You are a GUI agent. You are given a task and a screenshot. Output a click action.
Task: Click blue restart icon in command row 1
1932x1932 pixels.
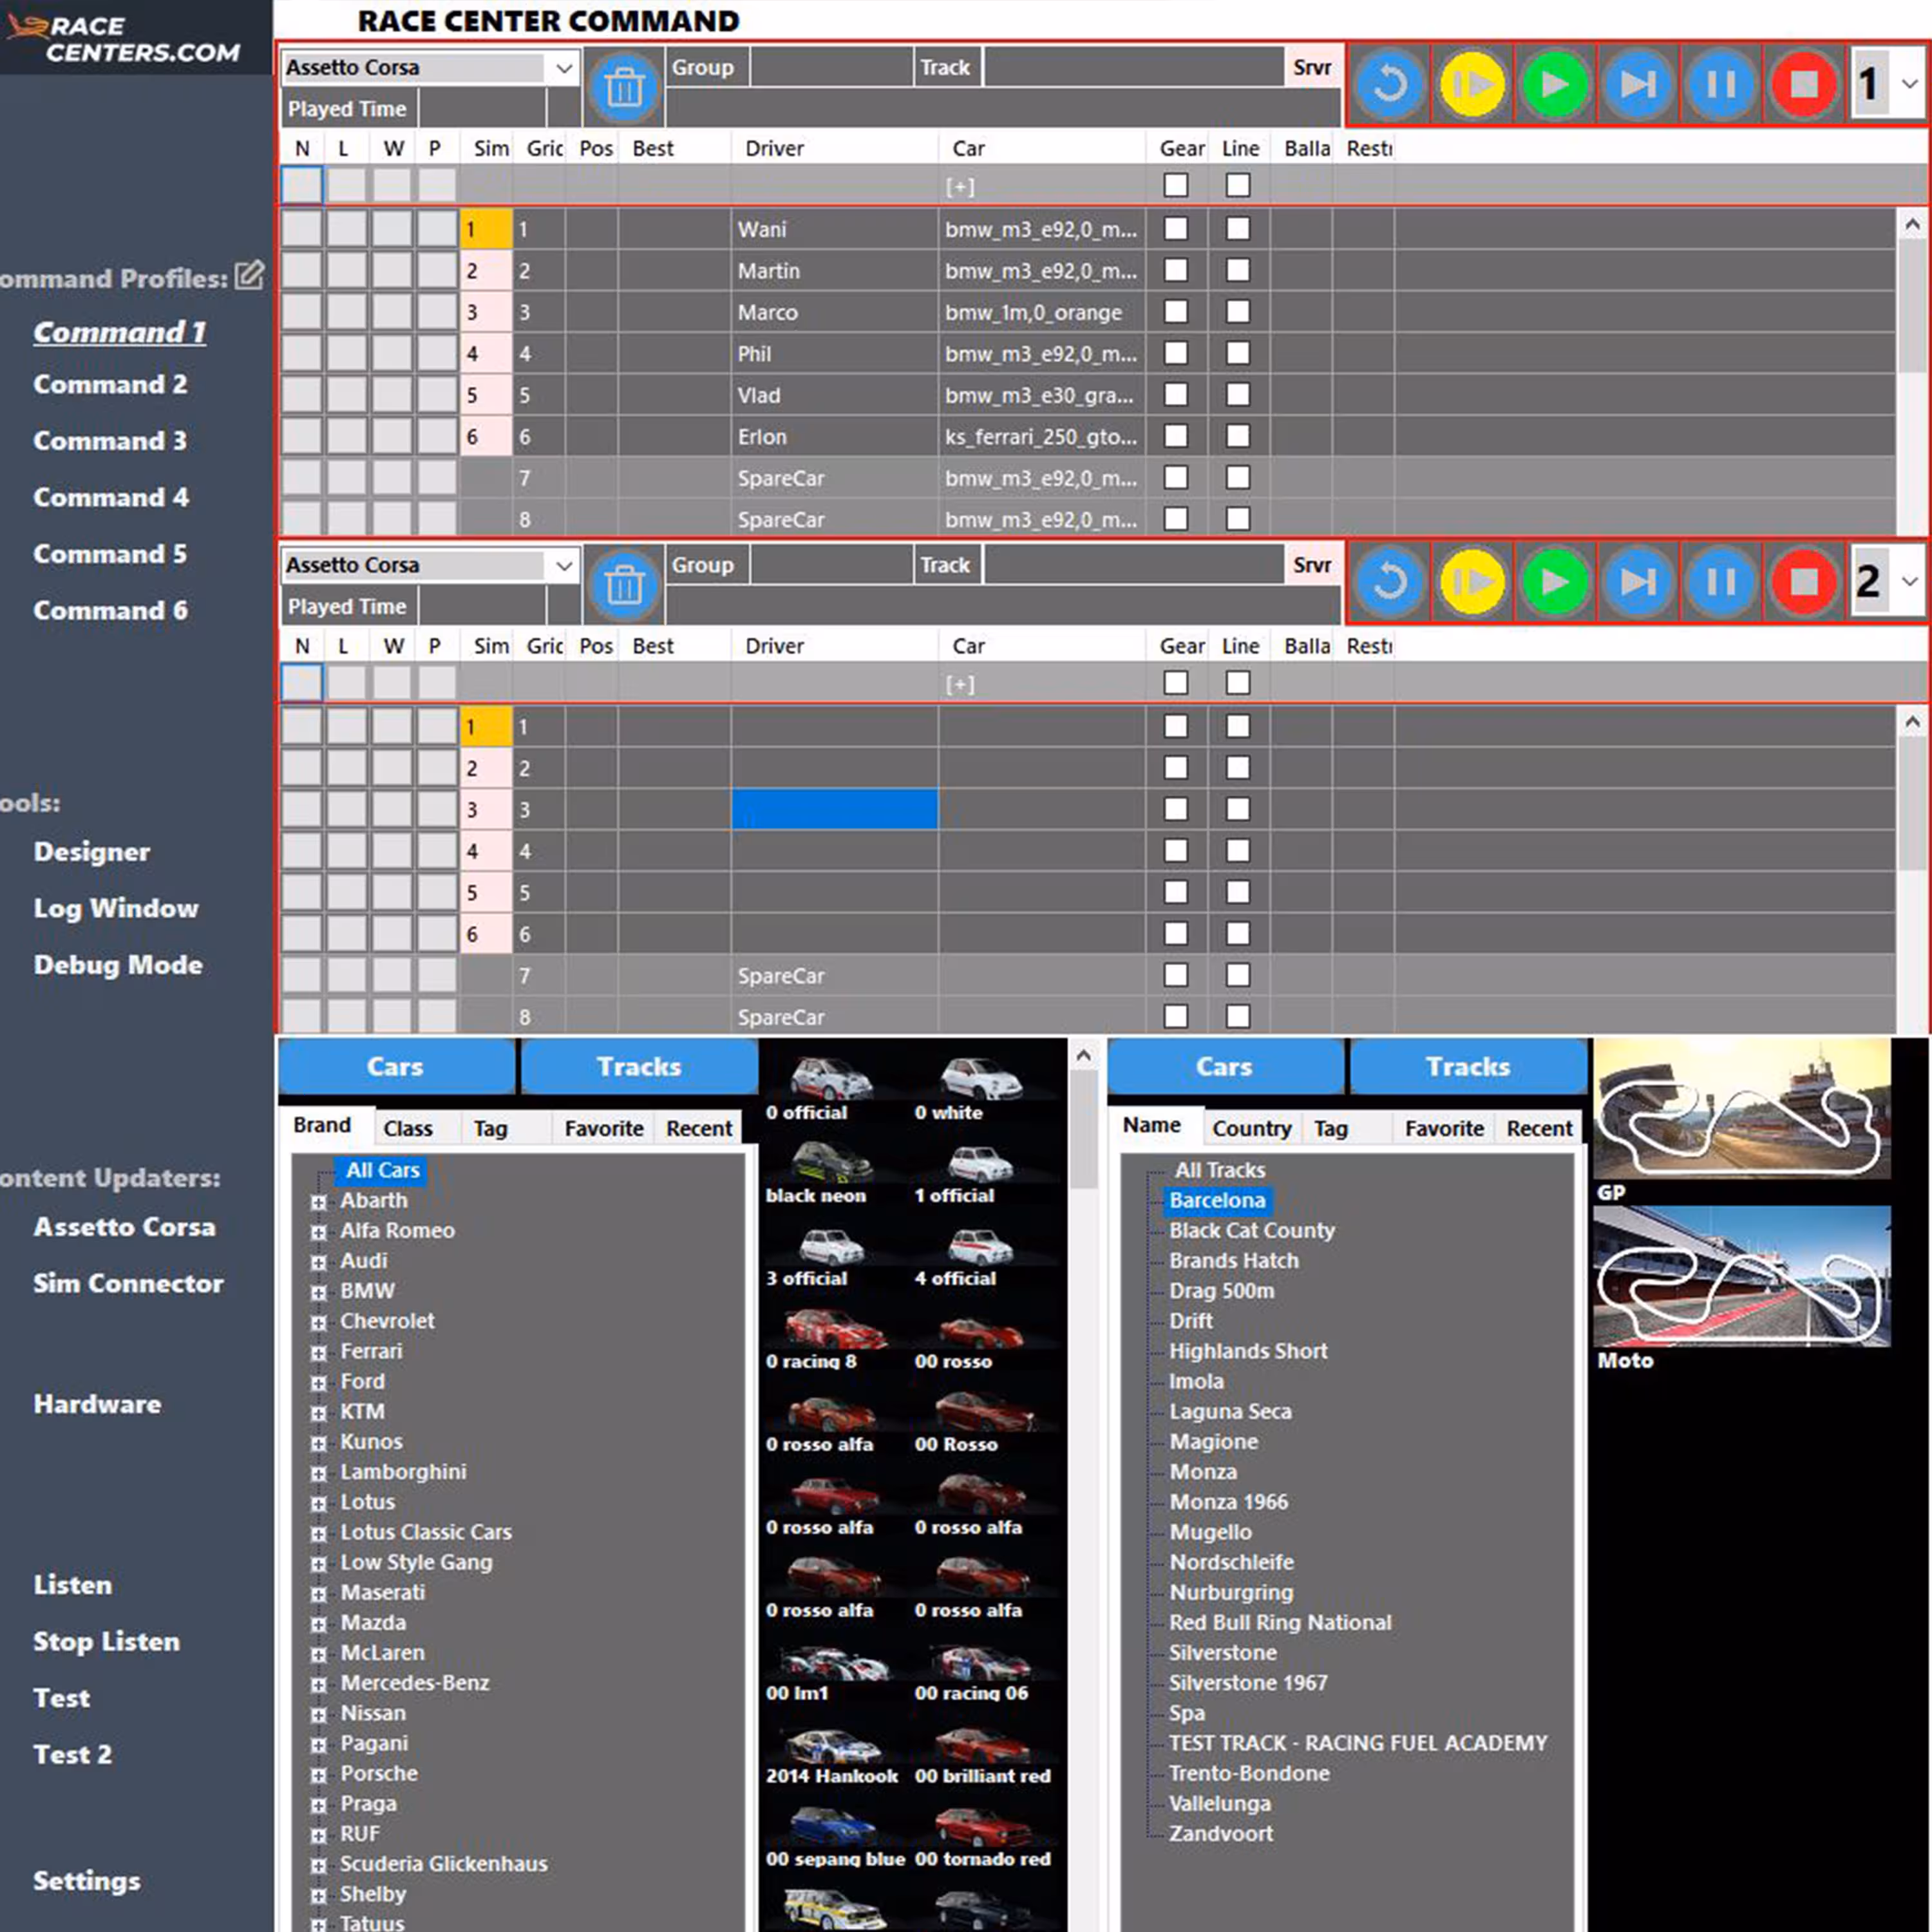1389,84
